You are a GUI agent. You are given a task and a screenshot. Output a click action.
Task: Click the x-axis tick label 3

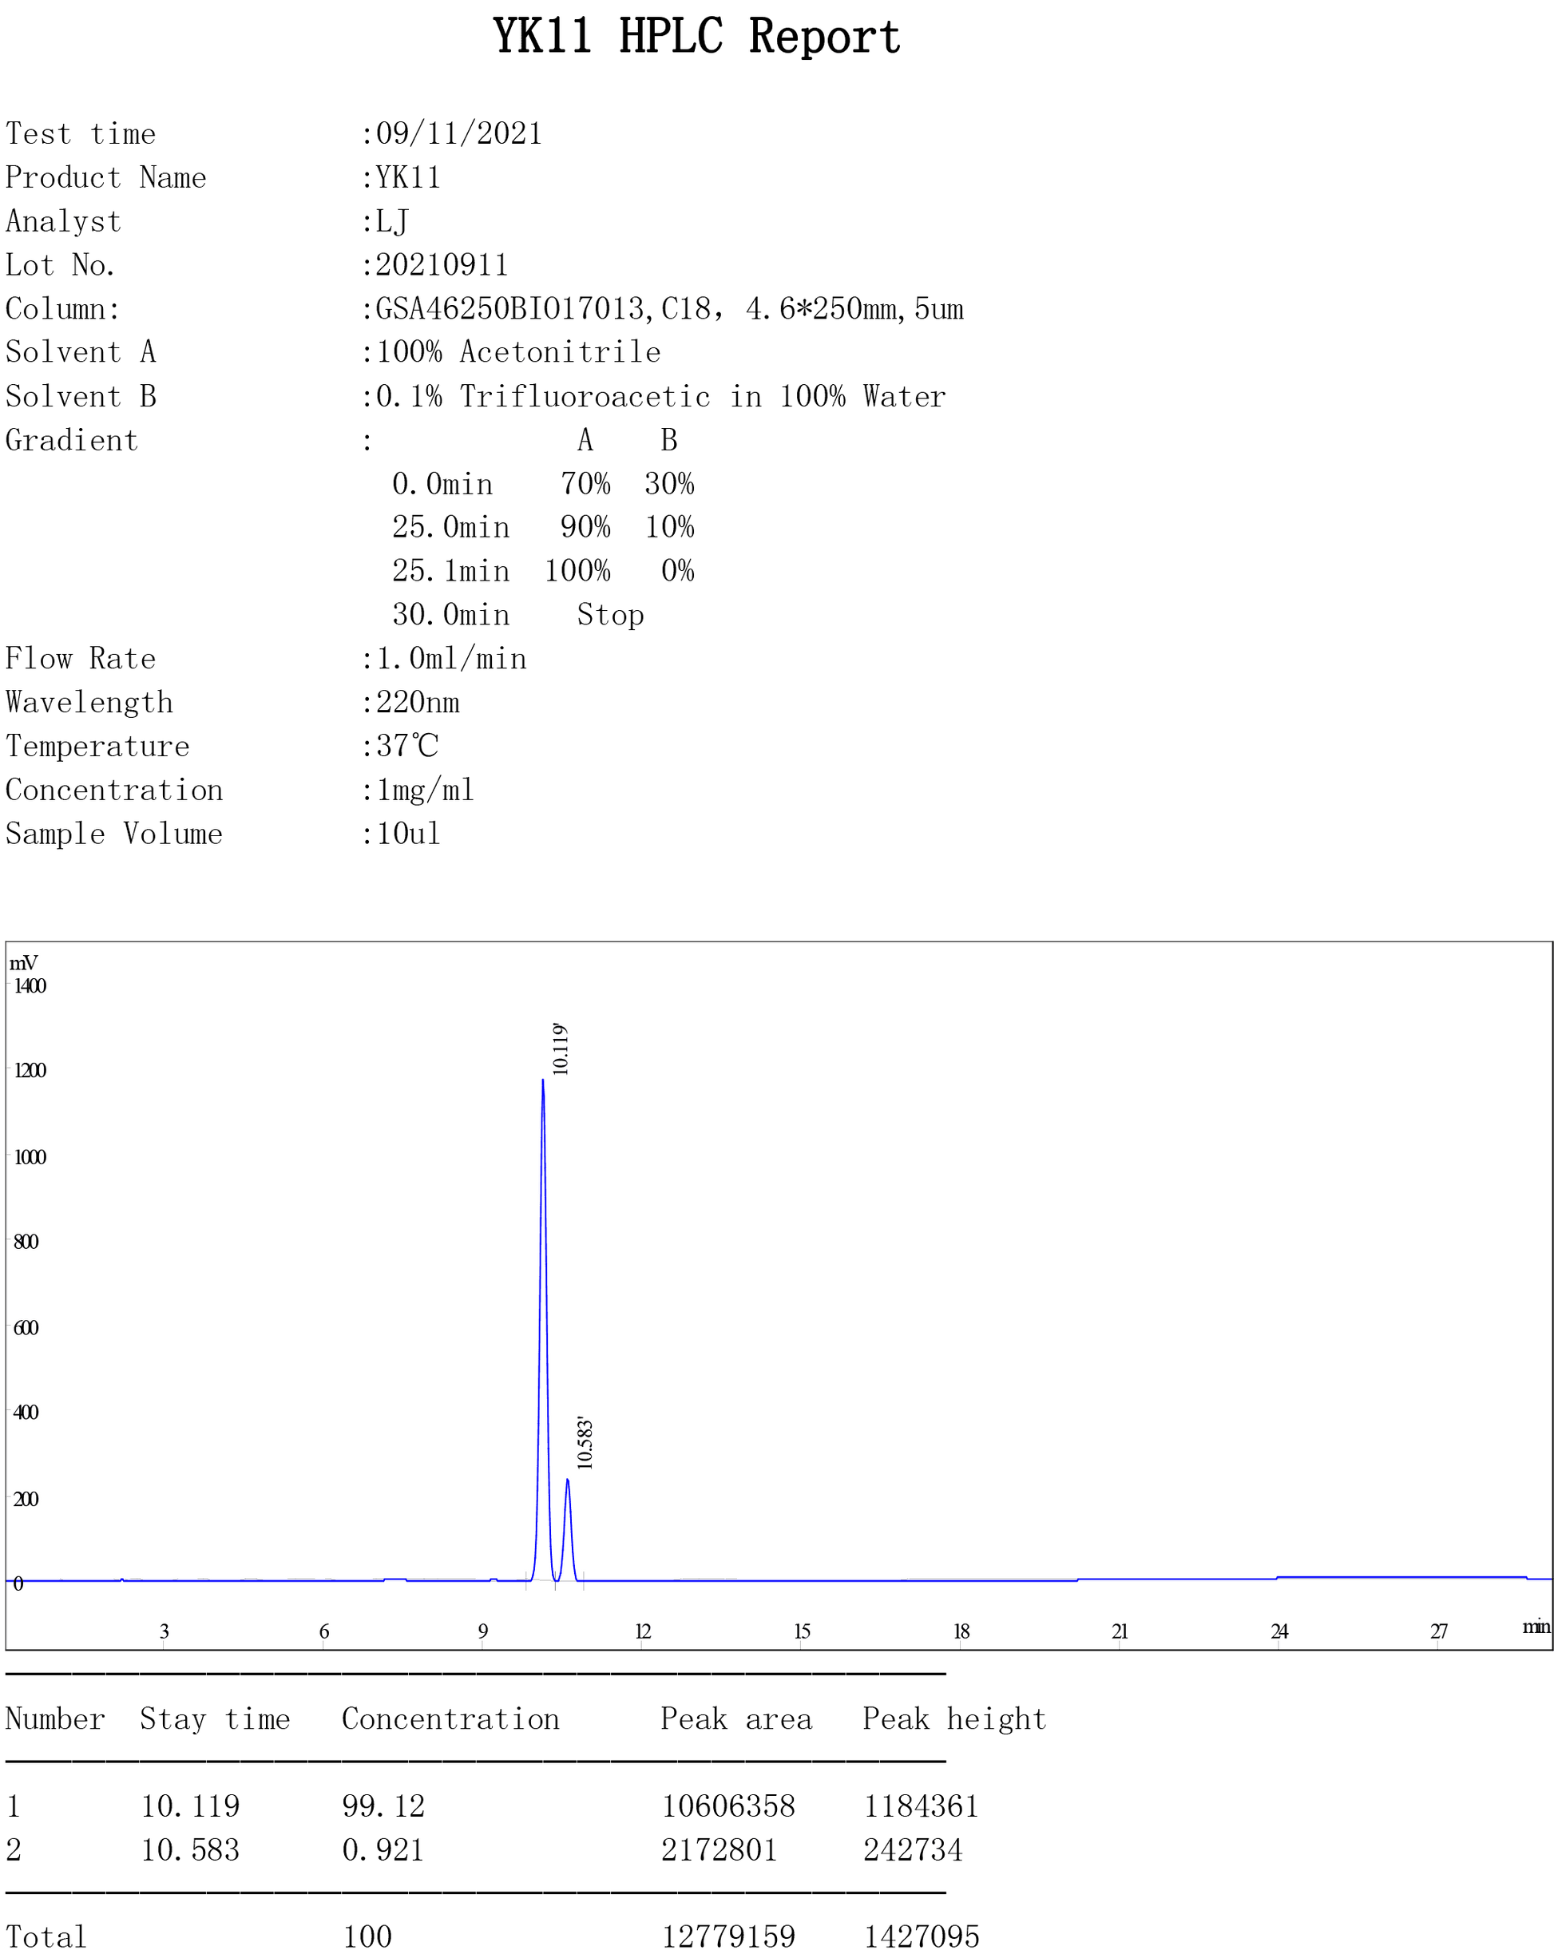[x=165, y=1631]
